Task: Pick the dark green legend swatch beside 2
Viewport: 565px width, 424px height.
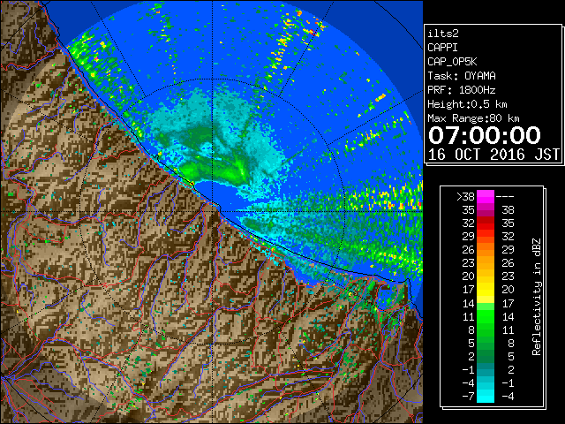Action: [486, 356]
